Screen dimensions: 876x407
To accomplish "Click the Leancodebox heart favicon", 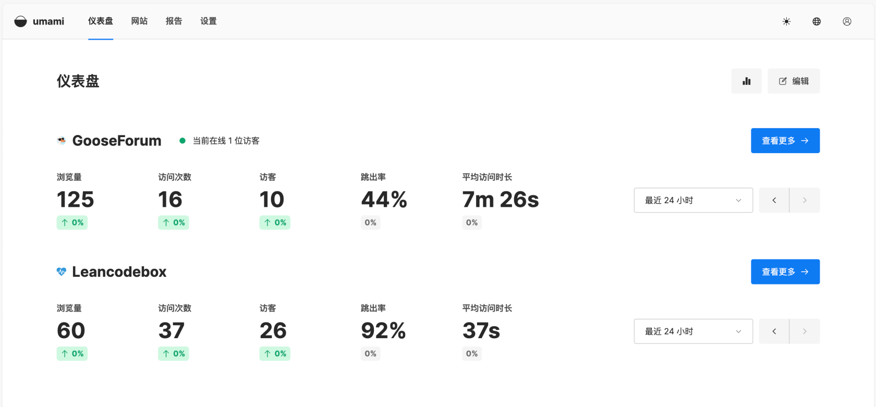I will [62, 272].
